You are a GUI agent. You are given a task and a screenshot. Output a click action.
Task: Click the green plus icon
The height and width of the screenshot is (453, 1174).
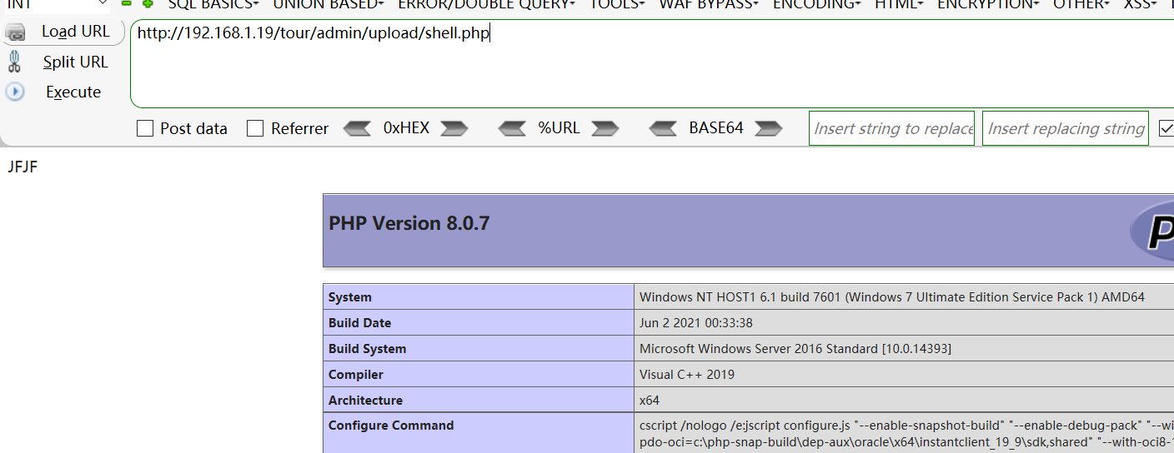[148, 3]
